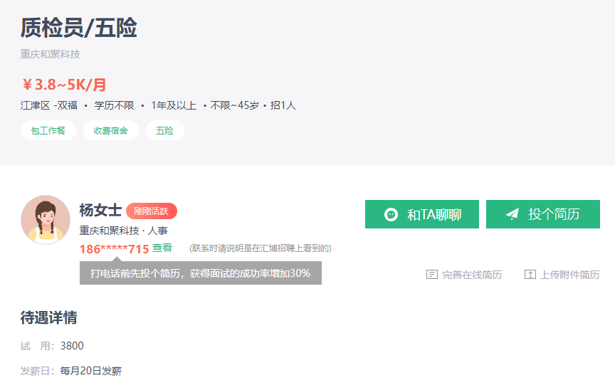Click the location text 江津区 -双福
Viewport: 615px width, 390px height.
(x=49, y=105)
